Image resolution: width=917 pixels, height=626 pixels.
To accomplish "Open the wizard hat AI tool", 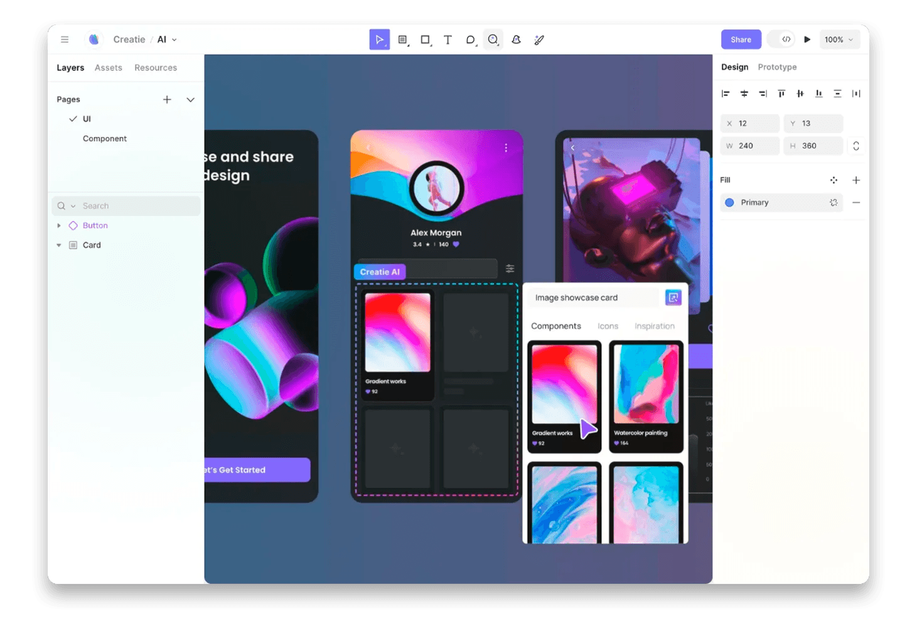I will 516,40.
